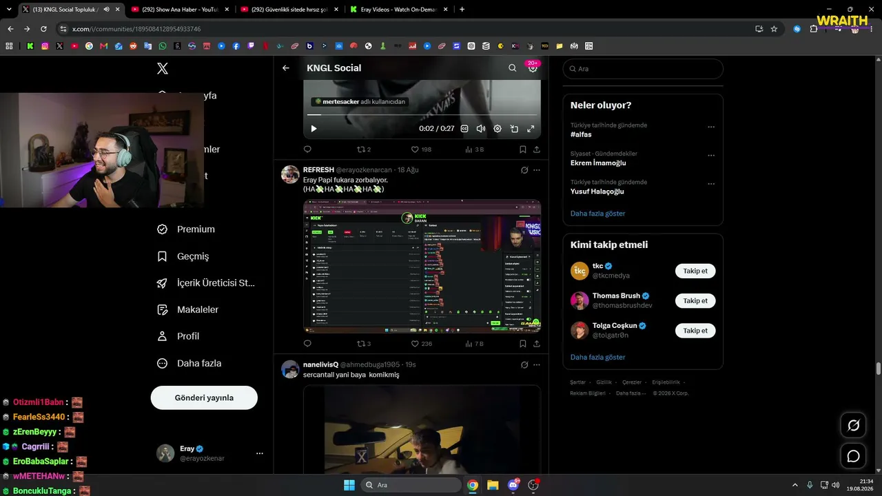Viewport: 882px width, 496px height.
Task: Mute the mertesacker video volume
Action: [x=481, y=129]
